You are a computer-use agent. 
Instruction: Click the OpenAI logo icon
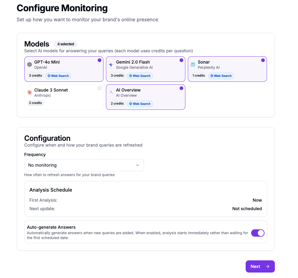coord(30,64)
